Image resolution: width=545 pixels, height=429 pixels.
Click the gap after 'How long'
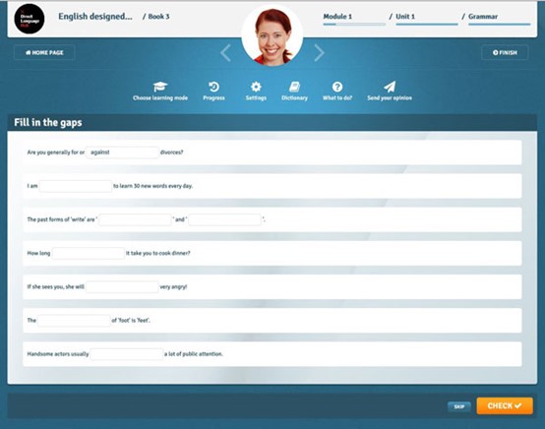tap(89, 253)
